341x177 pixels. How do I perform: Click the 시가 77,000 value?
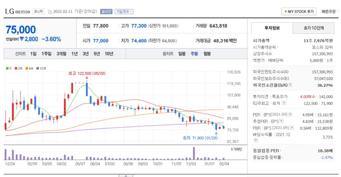point(101,41)
